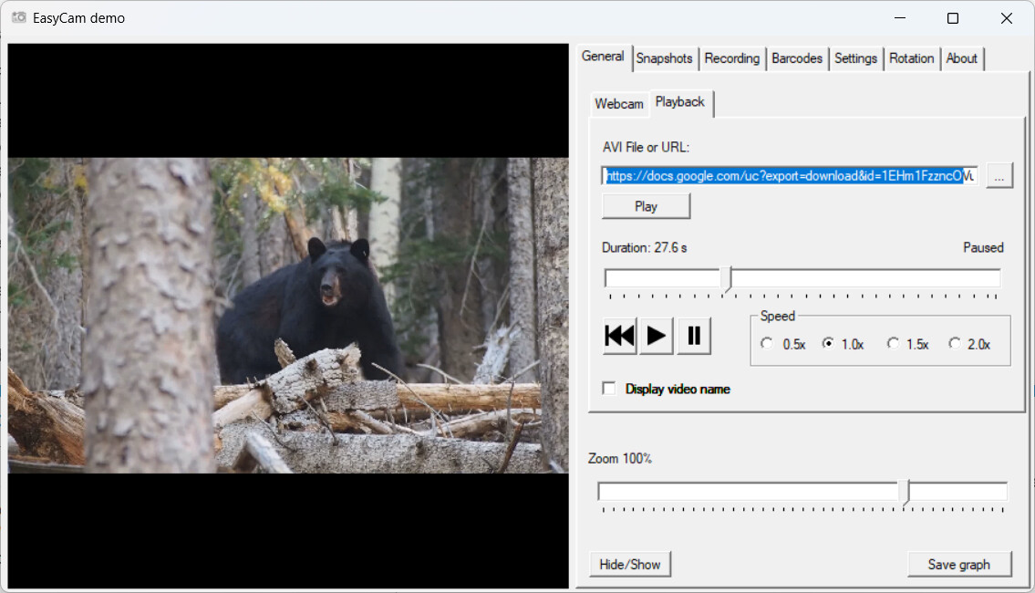Go to the Barcodes tab

(796, 58)
